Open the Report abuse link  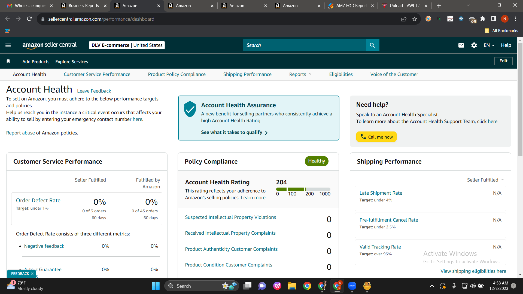coord(20,133)
